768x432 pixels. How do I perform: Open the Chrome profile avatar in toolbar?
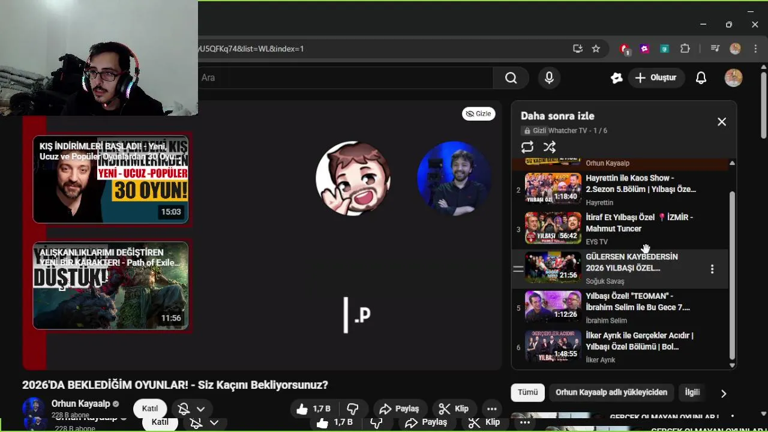point(735,49)
